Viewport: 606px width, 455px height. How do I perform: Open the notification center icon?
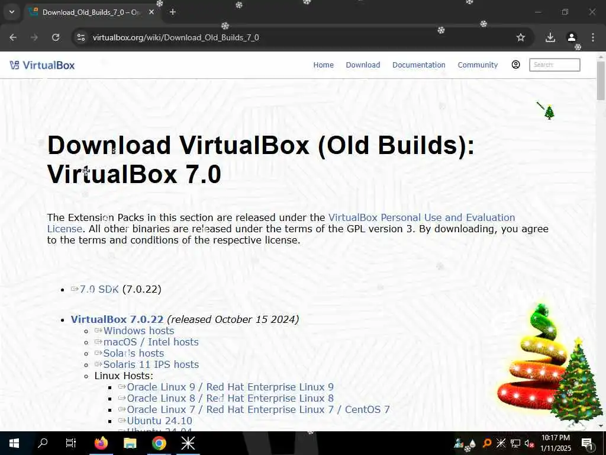point(587,443)
